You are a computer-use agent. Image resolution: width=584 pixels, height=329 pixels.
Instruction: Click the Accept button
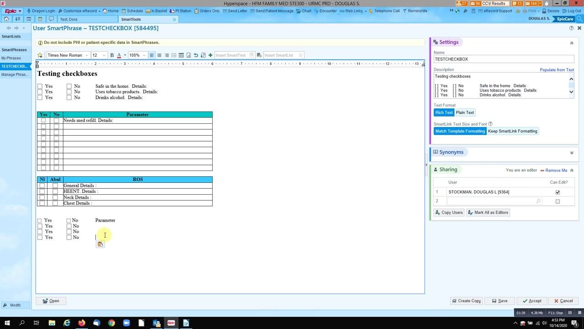532,301
